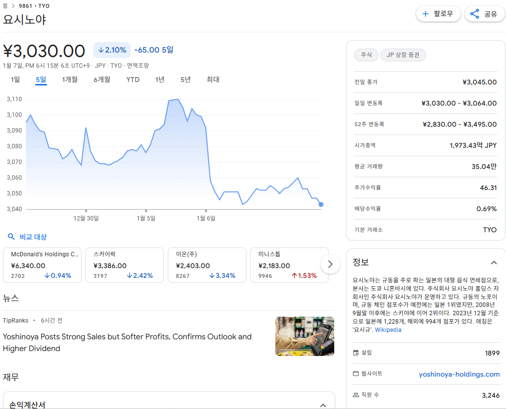Click the 3.34% down arrow on 이온(주) card
The height and width of the screenshot is (409, 506).
[212, 275]
